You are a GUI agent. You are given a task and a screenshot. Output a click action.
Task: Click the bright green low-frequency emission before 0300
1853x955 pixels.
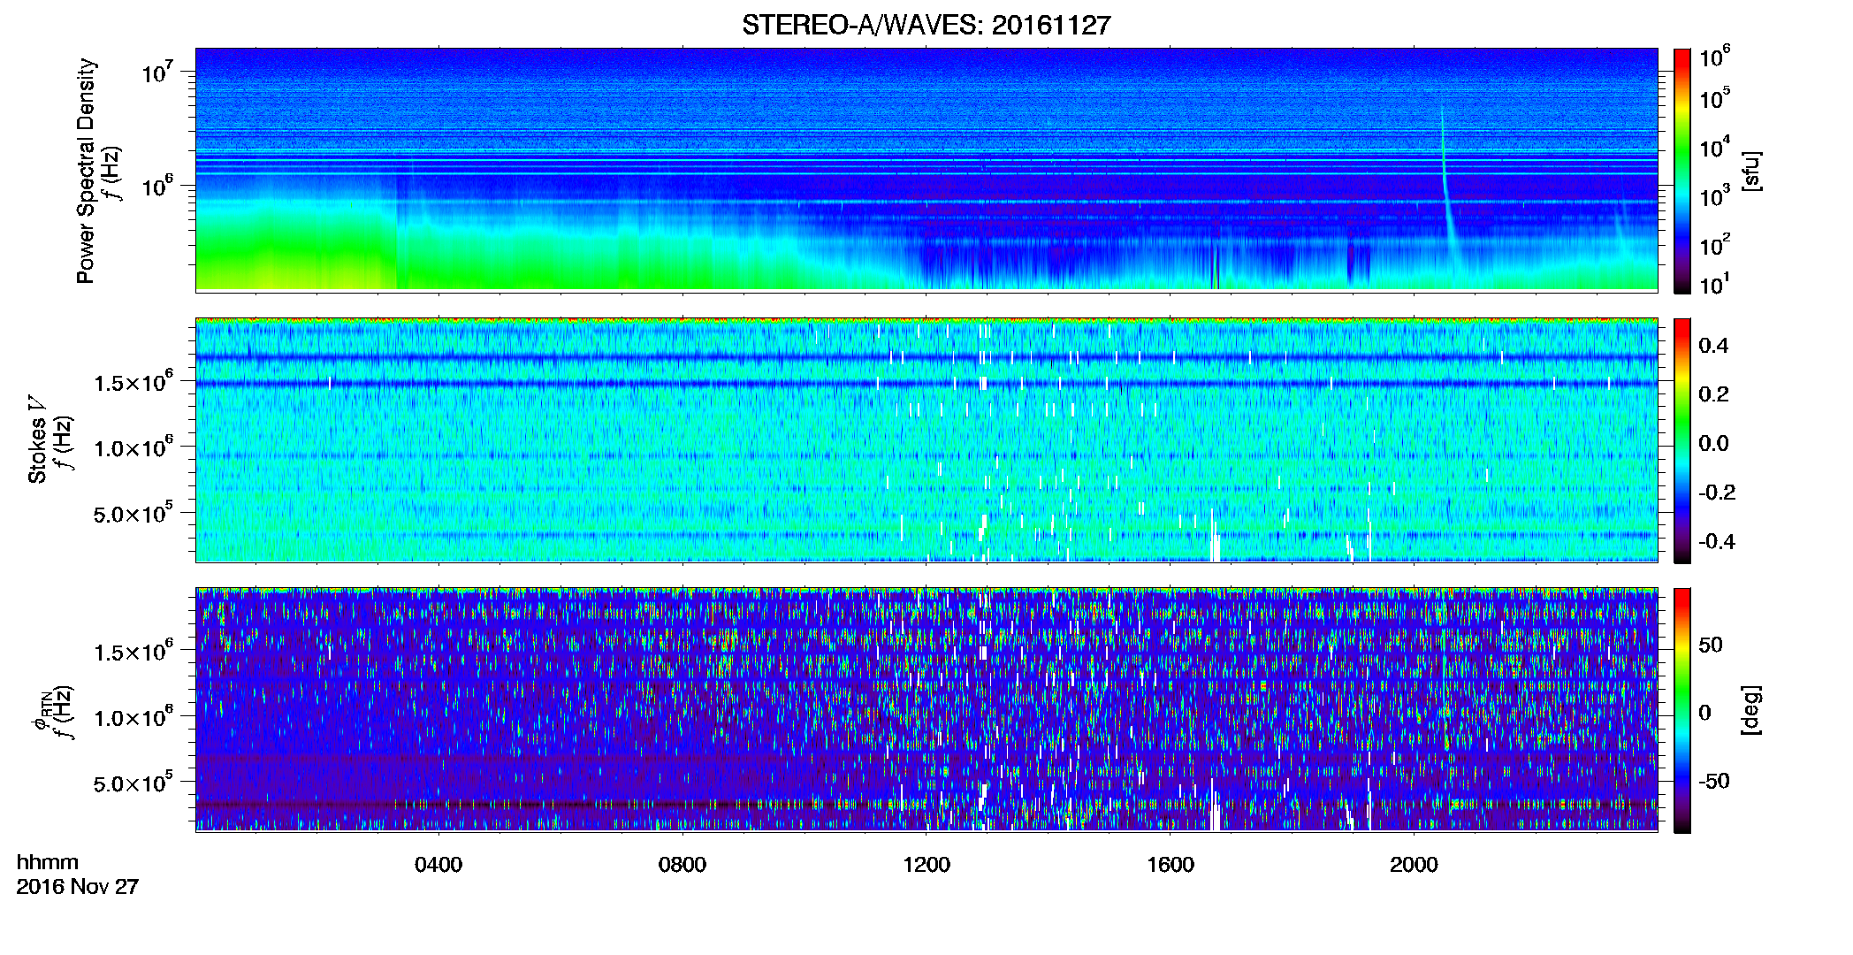click(296, 252)
